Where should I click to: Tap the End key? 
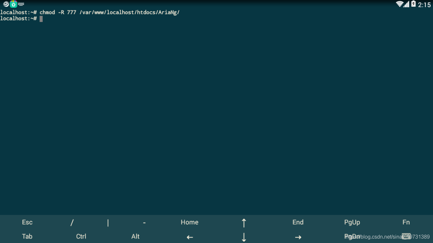click(x=298, y=222)
